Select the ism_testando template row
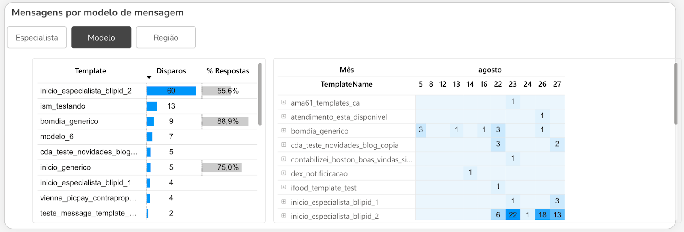This screenshot has width=684, height=232. (x=63, y=106)
